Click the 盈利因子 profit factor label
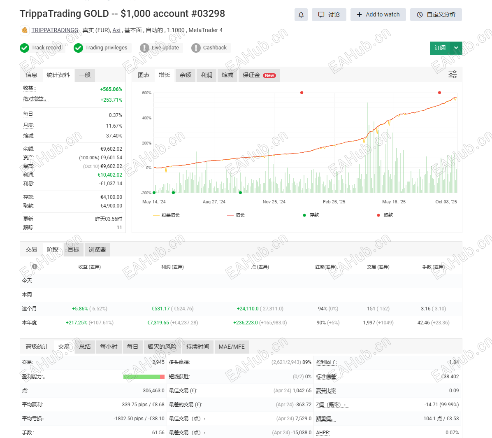This screenshot has width=492, height=438. click(x=326, y=362)
